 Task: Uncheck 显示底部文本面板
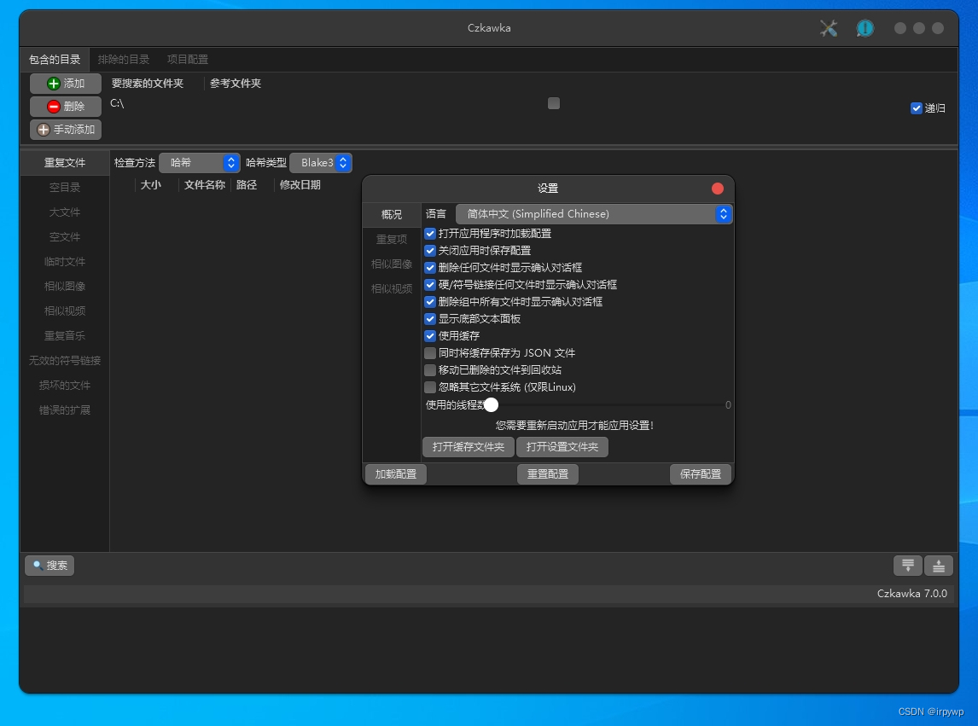(430, 319)
